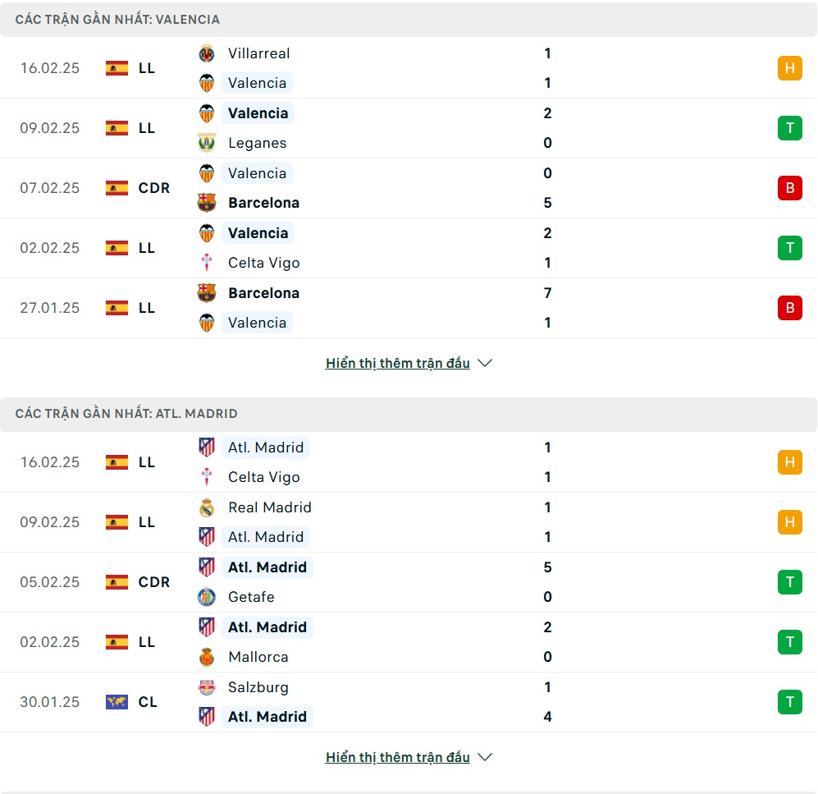Image resolution: width=818 pixels, height=794 pixels.
Task: Click the green T badge for Valencia vs Celta Vigo
Action: 790,248
